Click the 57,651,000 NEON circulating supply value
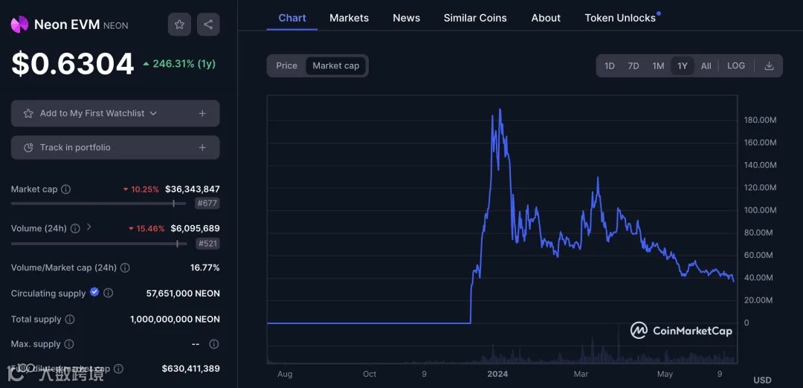Image resolution: width=803 pixels, height=388 pixels. coord(183,294)
